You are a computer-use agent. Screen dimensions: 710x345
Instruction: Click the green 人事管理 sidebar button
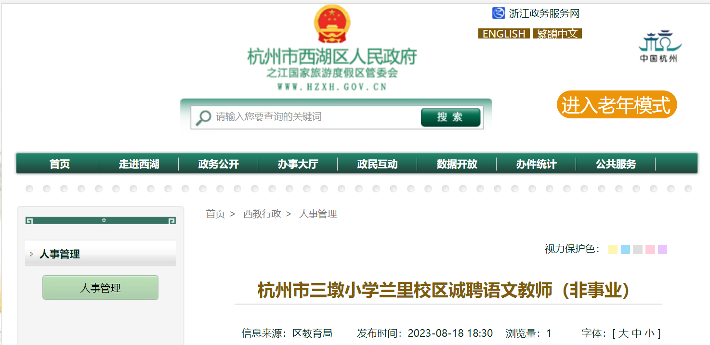100,288
